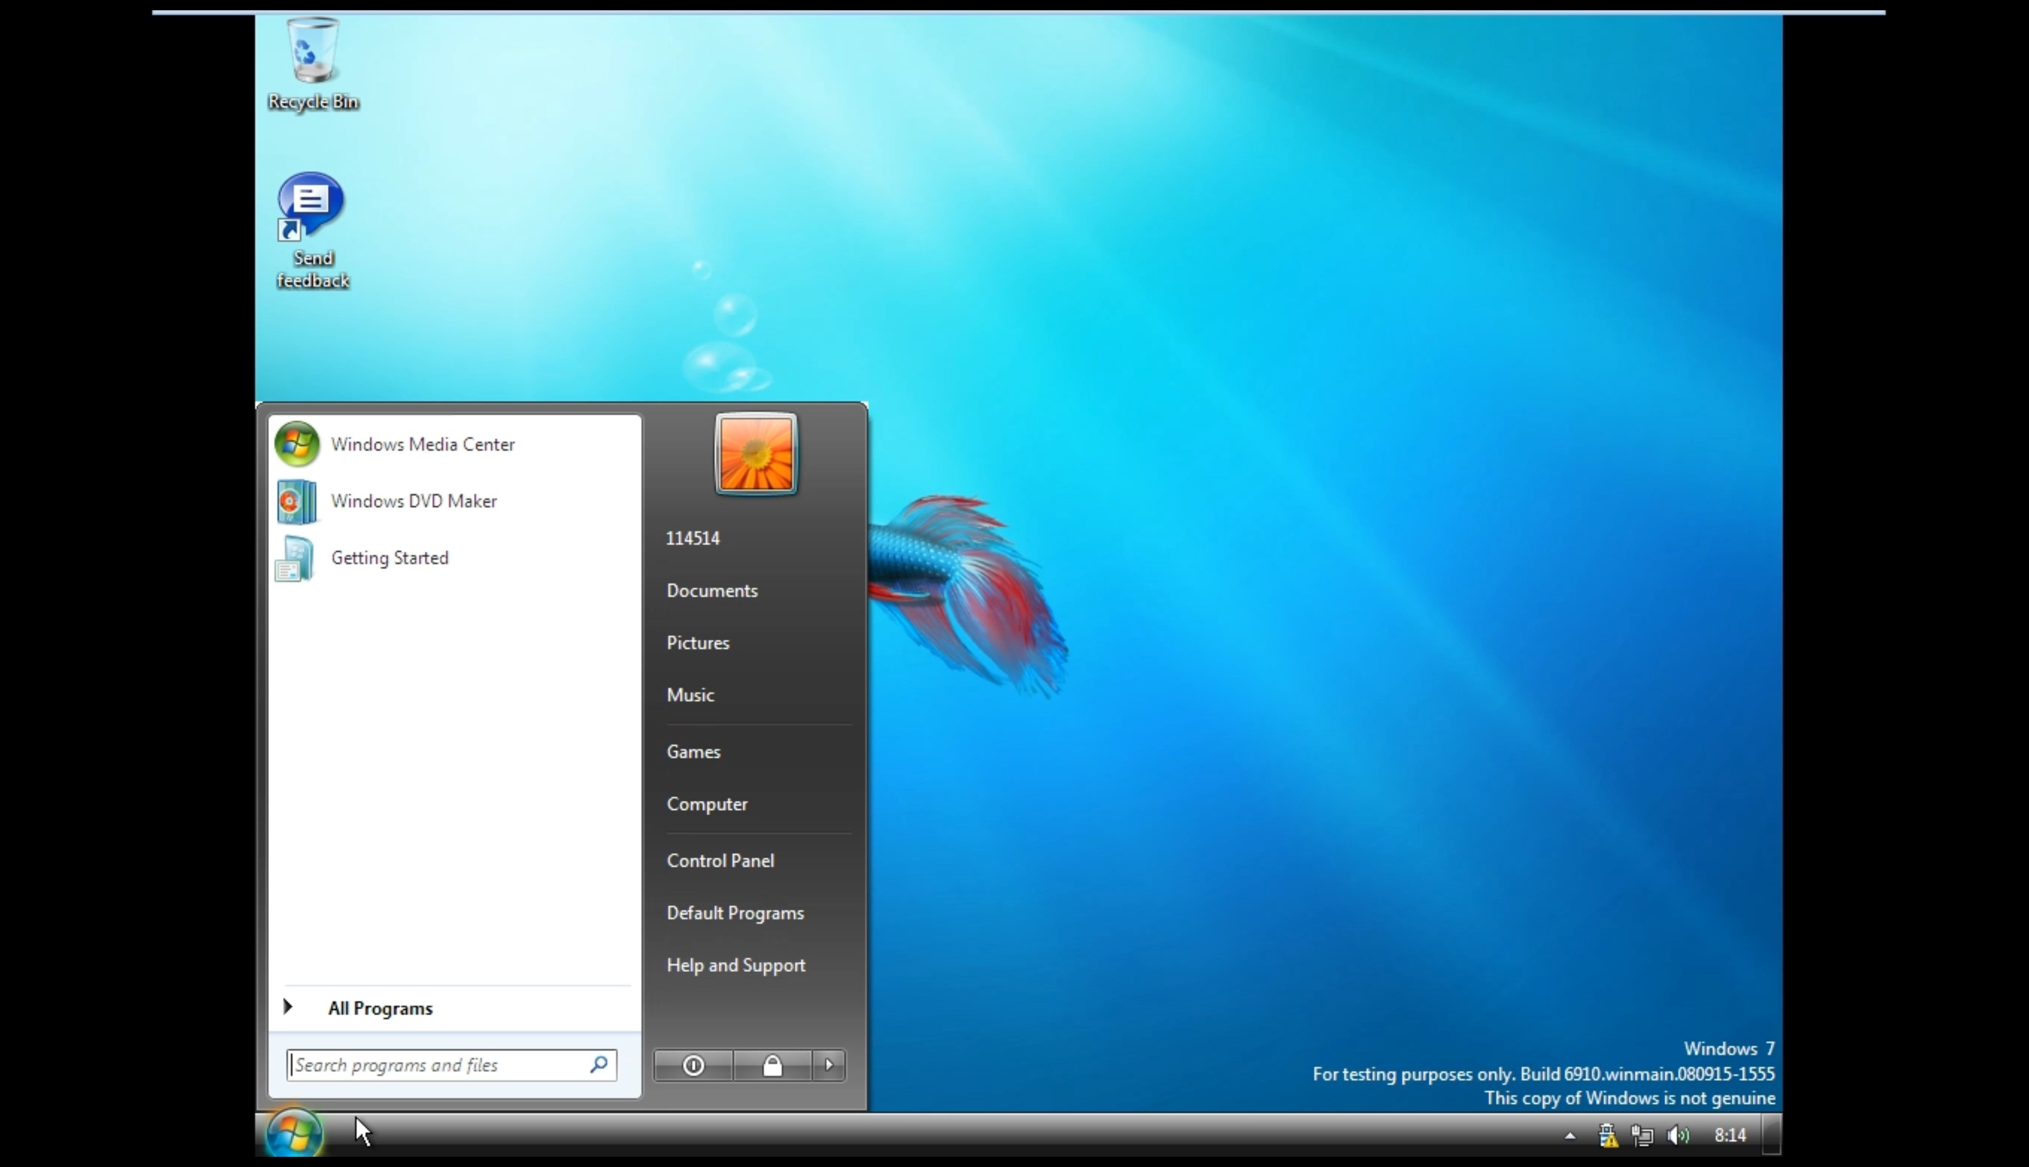Click the 8:14 taskbar clock
Viewport: 2029px width, 1167px height.
[x=1729, y=1136]
